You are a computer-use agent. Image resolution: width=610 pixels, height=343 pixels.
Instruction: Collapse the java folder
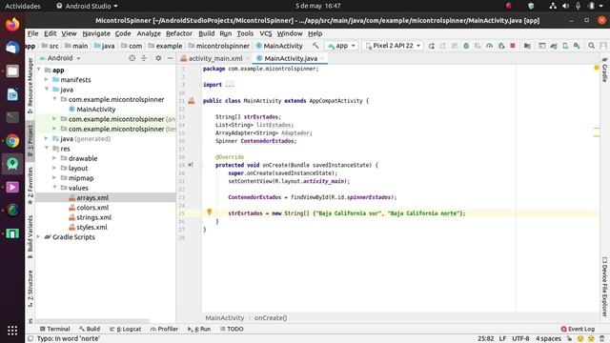click(47, 90)
